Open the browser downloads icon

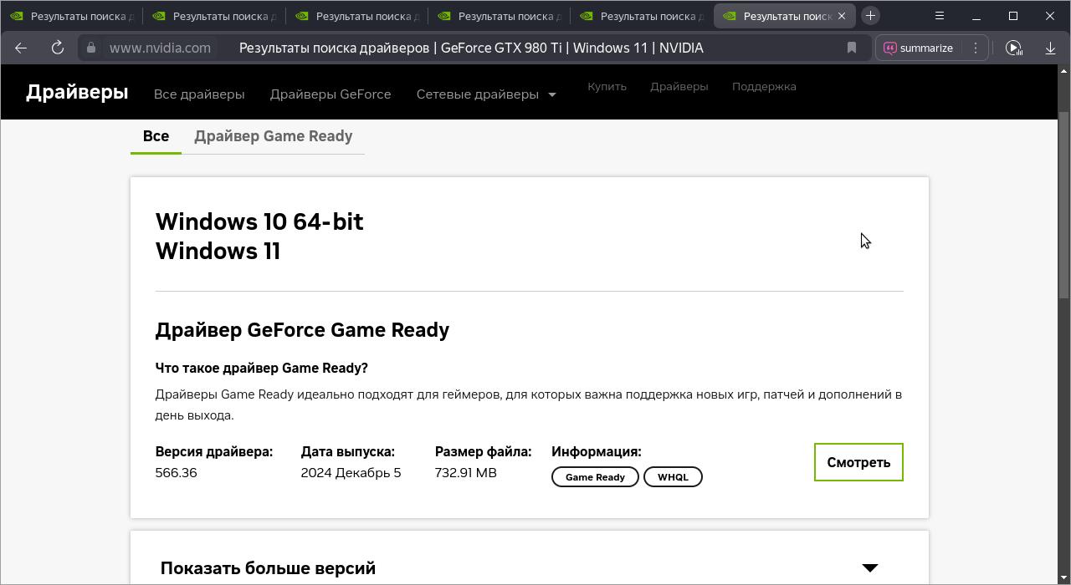tap(1050, 48)
